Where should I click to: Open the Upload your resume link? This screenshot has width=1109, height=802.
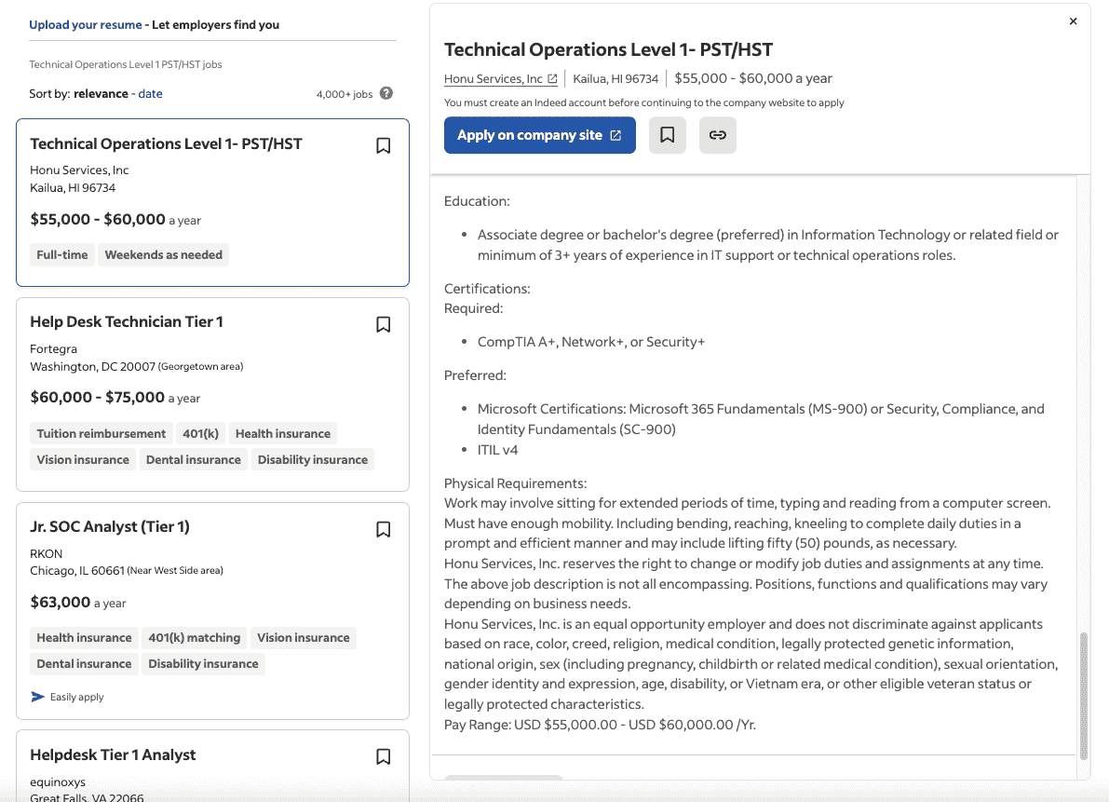85,25
